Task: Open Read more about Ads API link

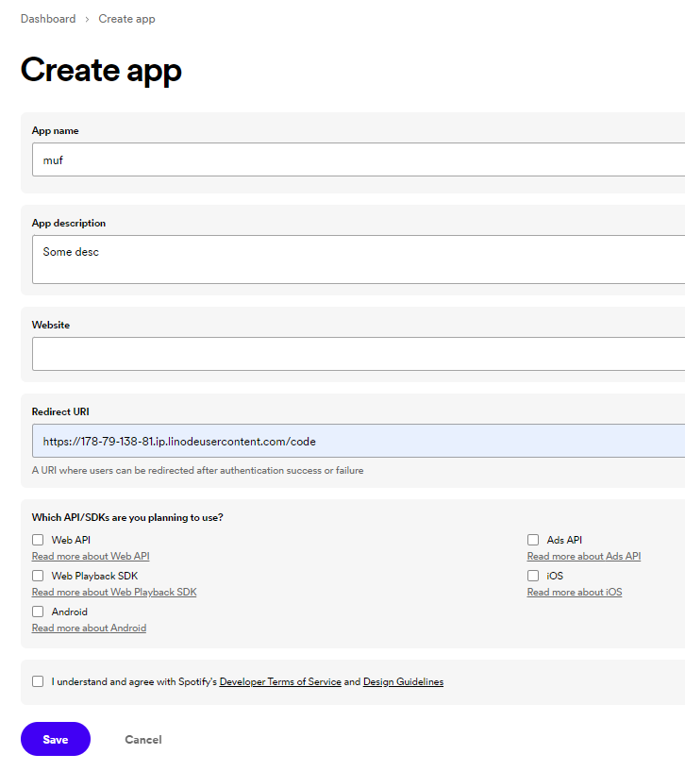Action: click(584, 556)
